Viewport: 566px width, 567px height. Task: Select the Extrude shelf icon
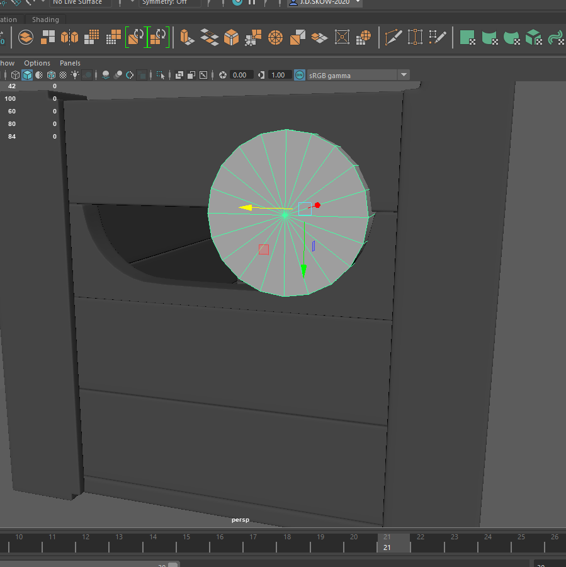click(187, 37)
